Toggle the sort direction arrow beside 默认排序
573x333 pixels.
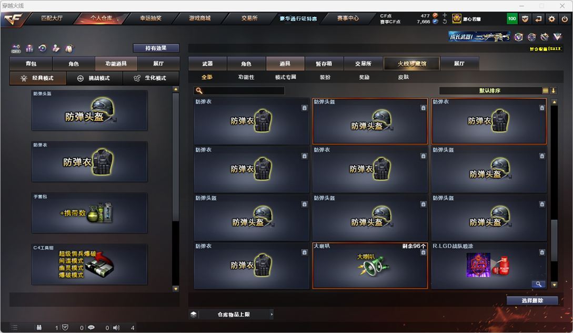pyautogui.click(x=553, y=90)
